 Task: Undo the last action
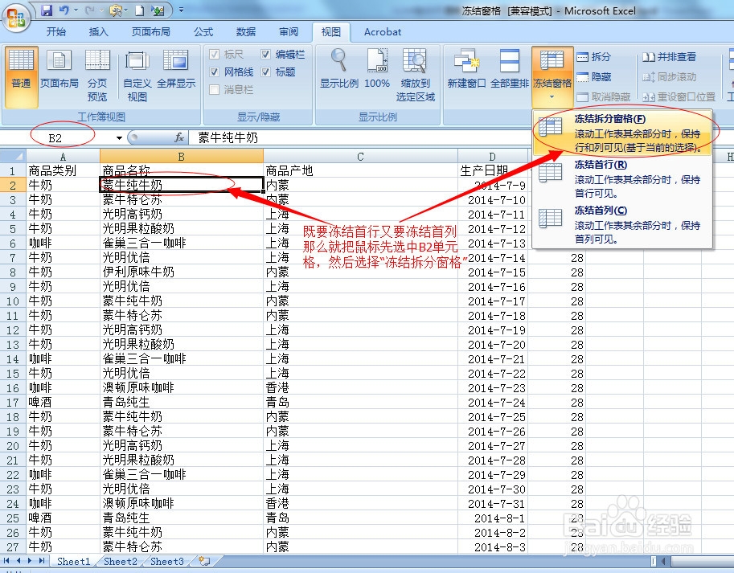point(64,10)
